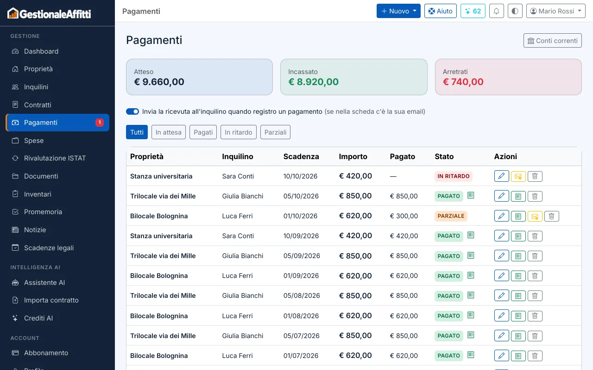The width and height of the screenshot is (593, 370).
Task: Filter payments by In ritardo
Action: (x=239, y=132)
